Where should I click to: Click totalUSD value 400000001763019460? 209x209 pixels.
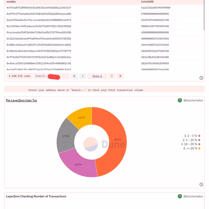(x=155, y=38)
